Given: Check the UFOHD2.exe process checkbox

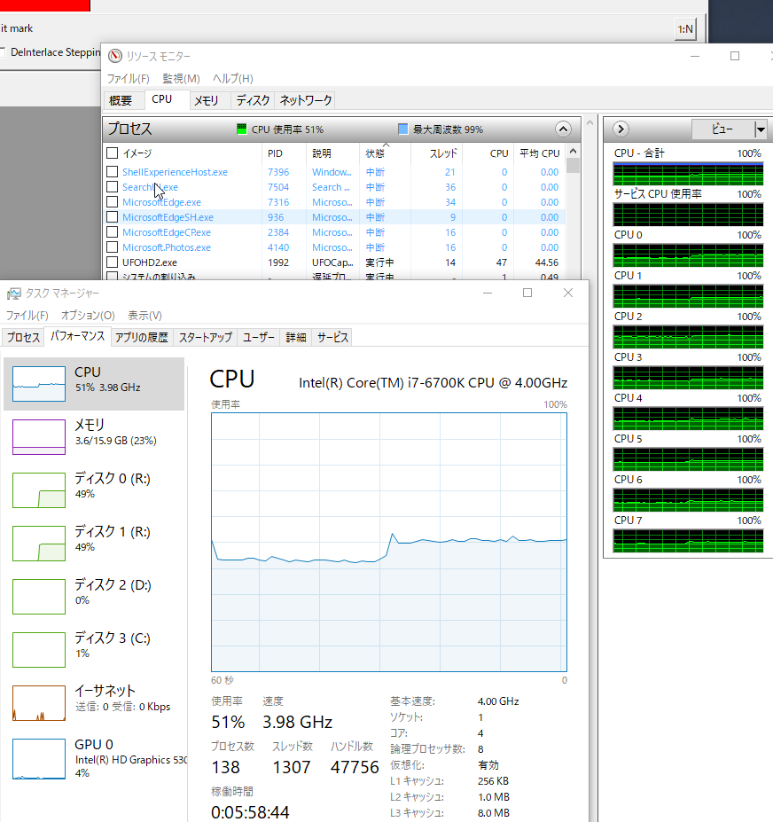Looking at the screenshot, I should click(113, 262).
